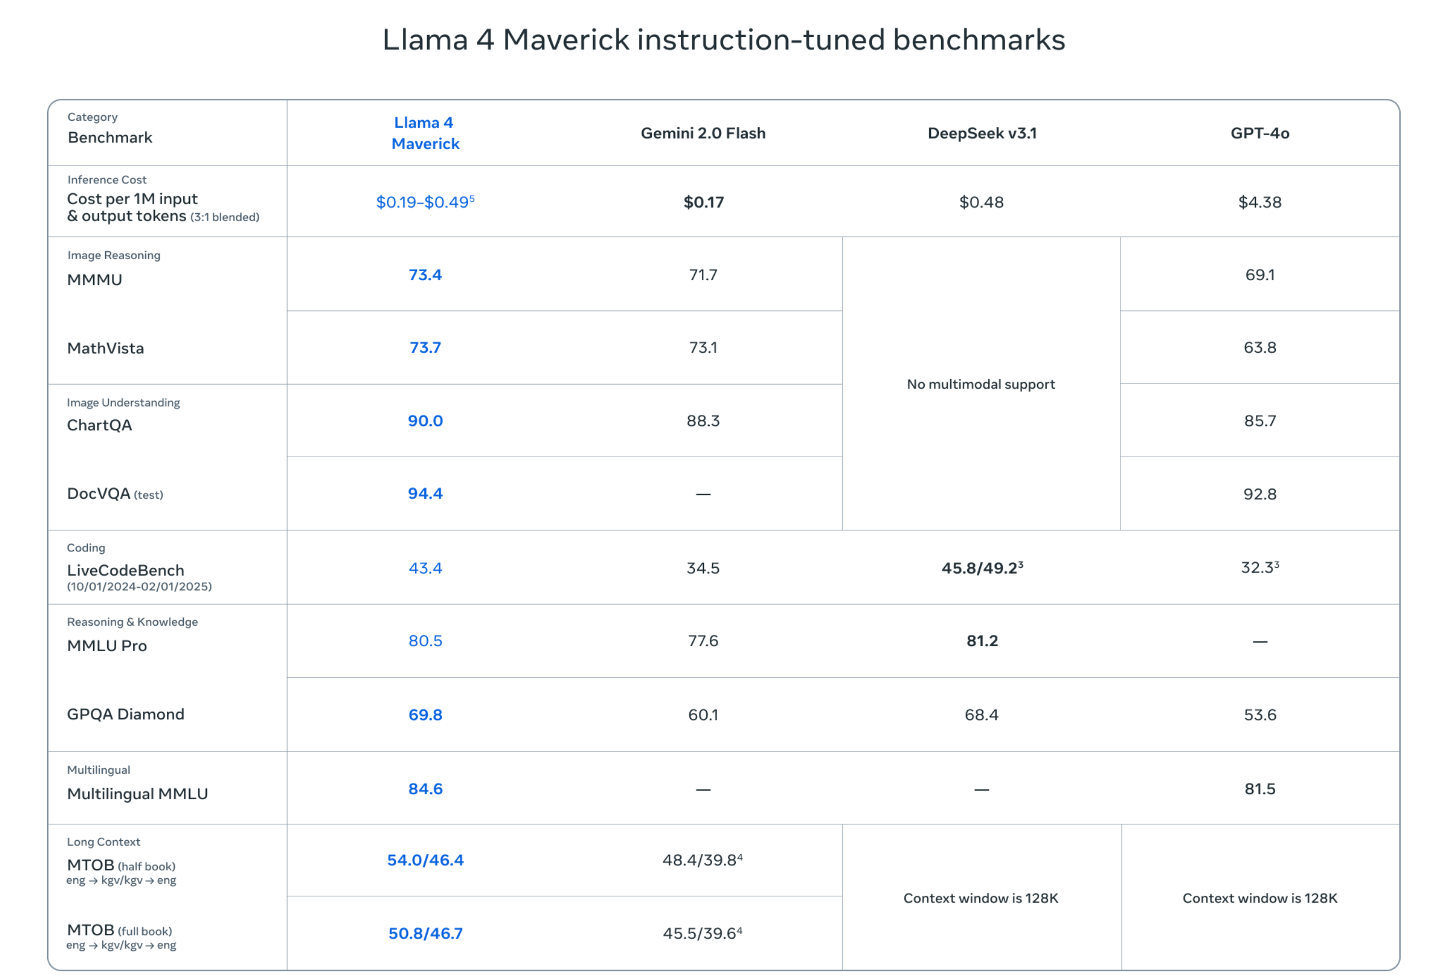Click the '71.7' MMMU score
Screen dimensions: 1450x978
click(x=703, y=275)
